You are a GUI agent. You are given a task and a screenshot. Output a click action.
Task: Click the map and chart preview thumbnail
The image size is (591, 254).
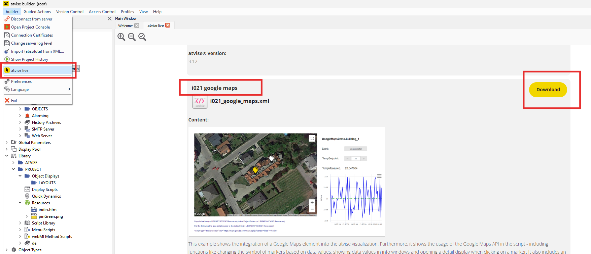(x=286, y=182)
